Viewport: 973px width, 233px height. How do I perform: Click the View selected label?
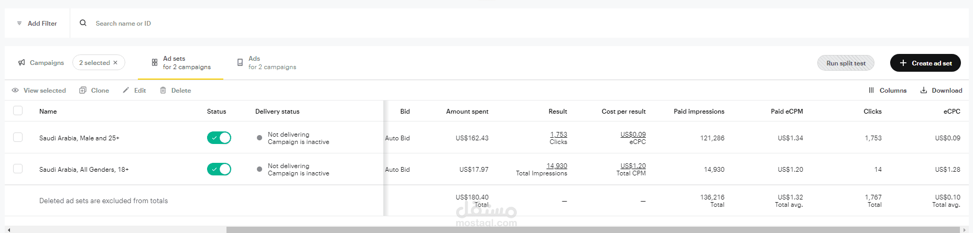pos(45,91)
